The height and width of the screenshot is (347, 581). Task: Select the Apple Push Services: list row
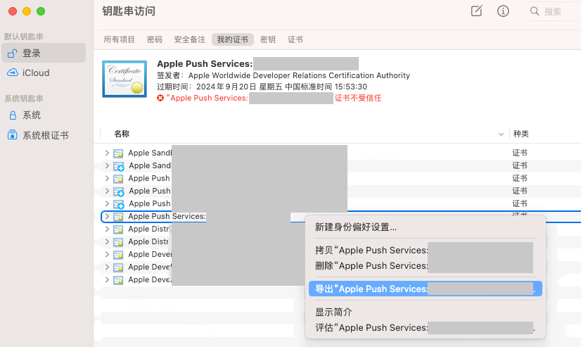click(x=340, y=217)
